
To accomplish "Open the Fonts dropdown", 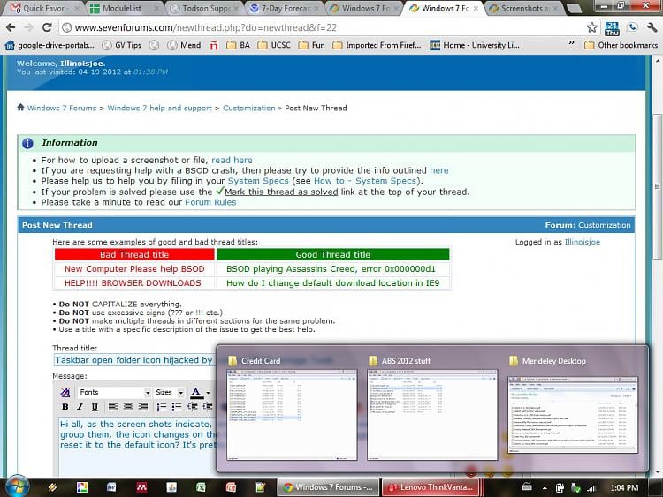I will coord(114,392).
